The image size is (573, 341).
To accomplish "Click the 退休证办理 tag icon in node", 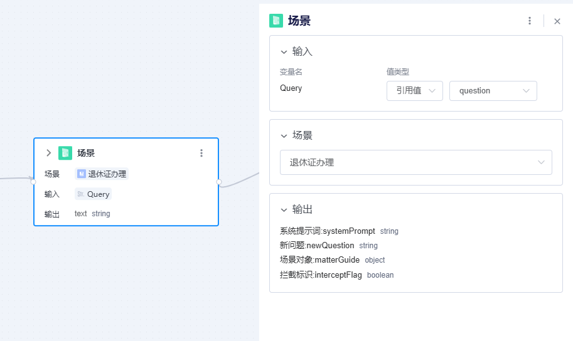I will tap(82, 174).
